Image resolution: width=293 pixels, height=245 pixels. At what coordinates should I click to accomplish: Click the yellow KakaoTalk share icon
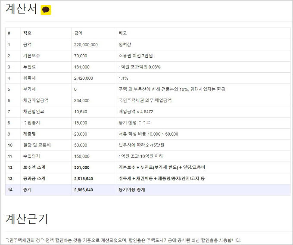(46, 10)
